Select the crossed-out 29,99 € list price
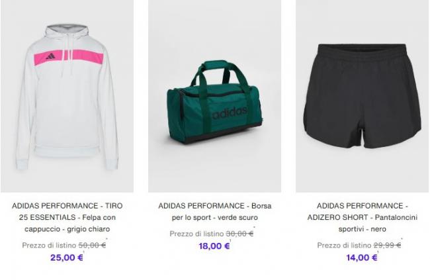 (x=387, y=245)
